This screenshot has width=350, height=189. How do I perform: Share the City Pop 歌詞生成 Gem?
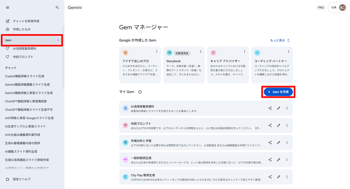[270, 177]
